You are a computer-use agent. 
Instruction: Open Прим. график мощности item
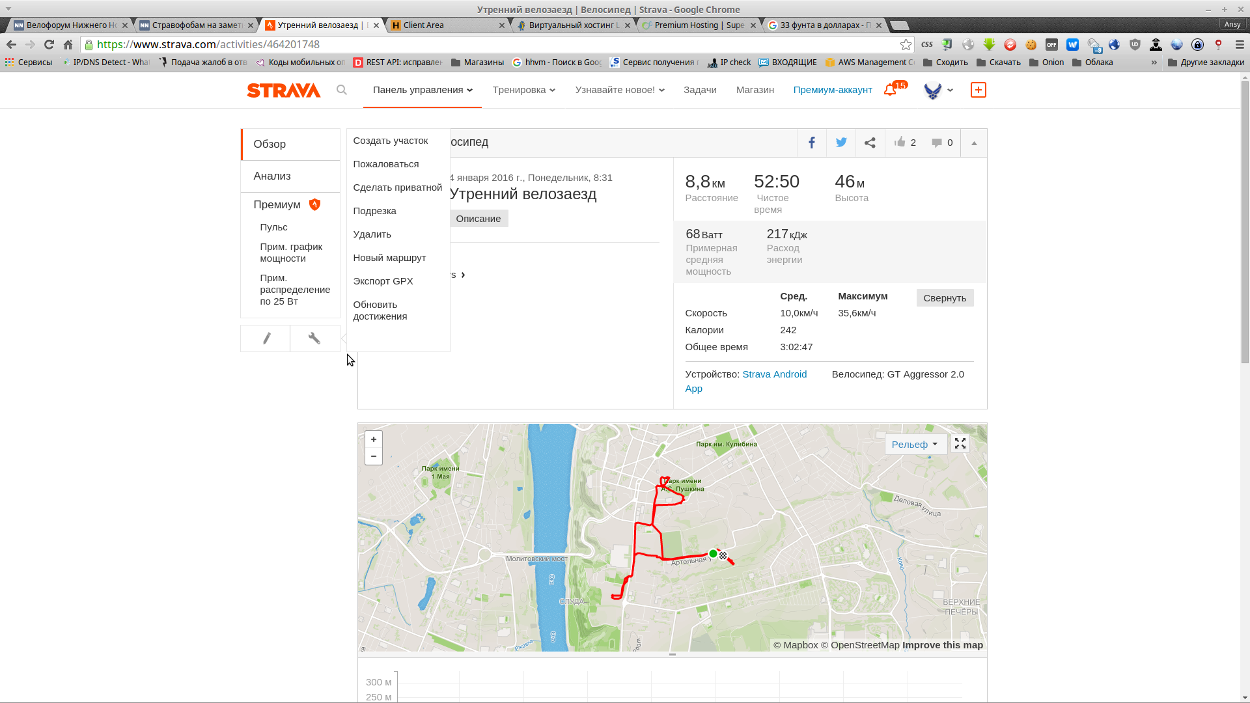291,253
